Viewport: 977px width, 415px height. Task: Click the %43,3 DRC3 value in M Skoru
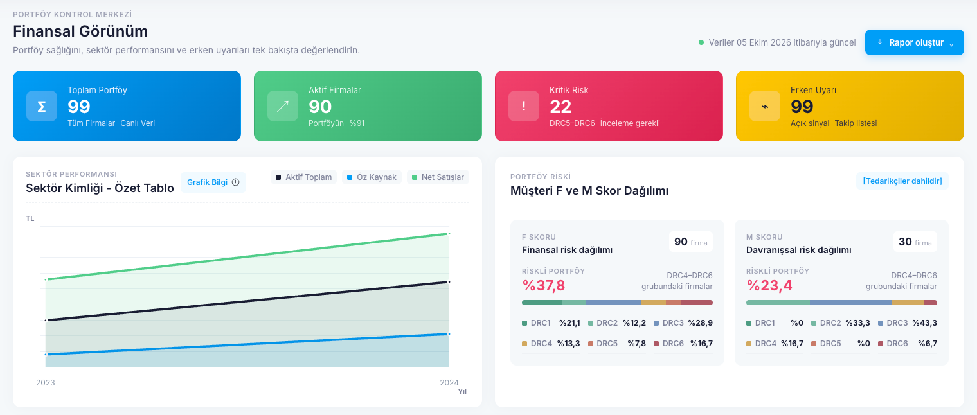pyautogui.click(x=925, y=323)
